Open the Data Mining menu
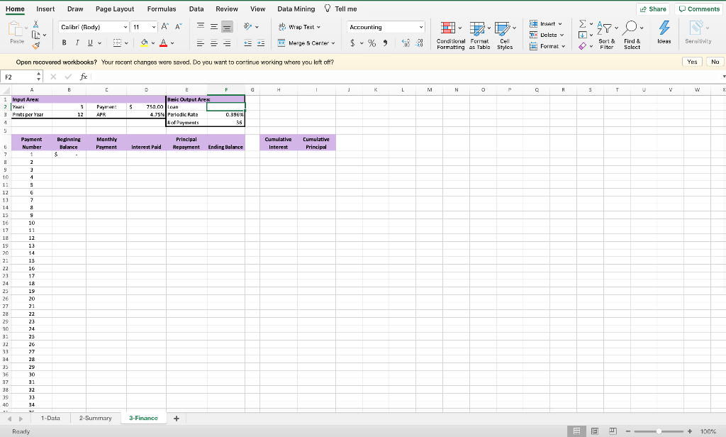 click(296, 9)
